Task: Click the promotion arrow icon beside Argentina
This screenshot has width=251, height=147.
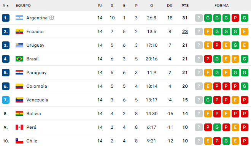Action: point(52,17)
